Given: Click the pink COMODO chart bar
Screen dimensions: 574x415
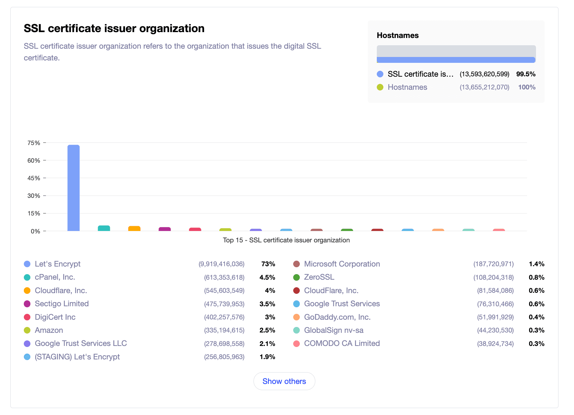Looking at the screenshot, I should pos(499,230).
